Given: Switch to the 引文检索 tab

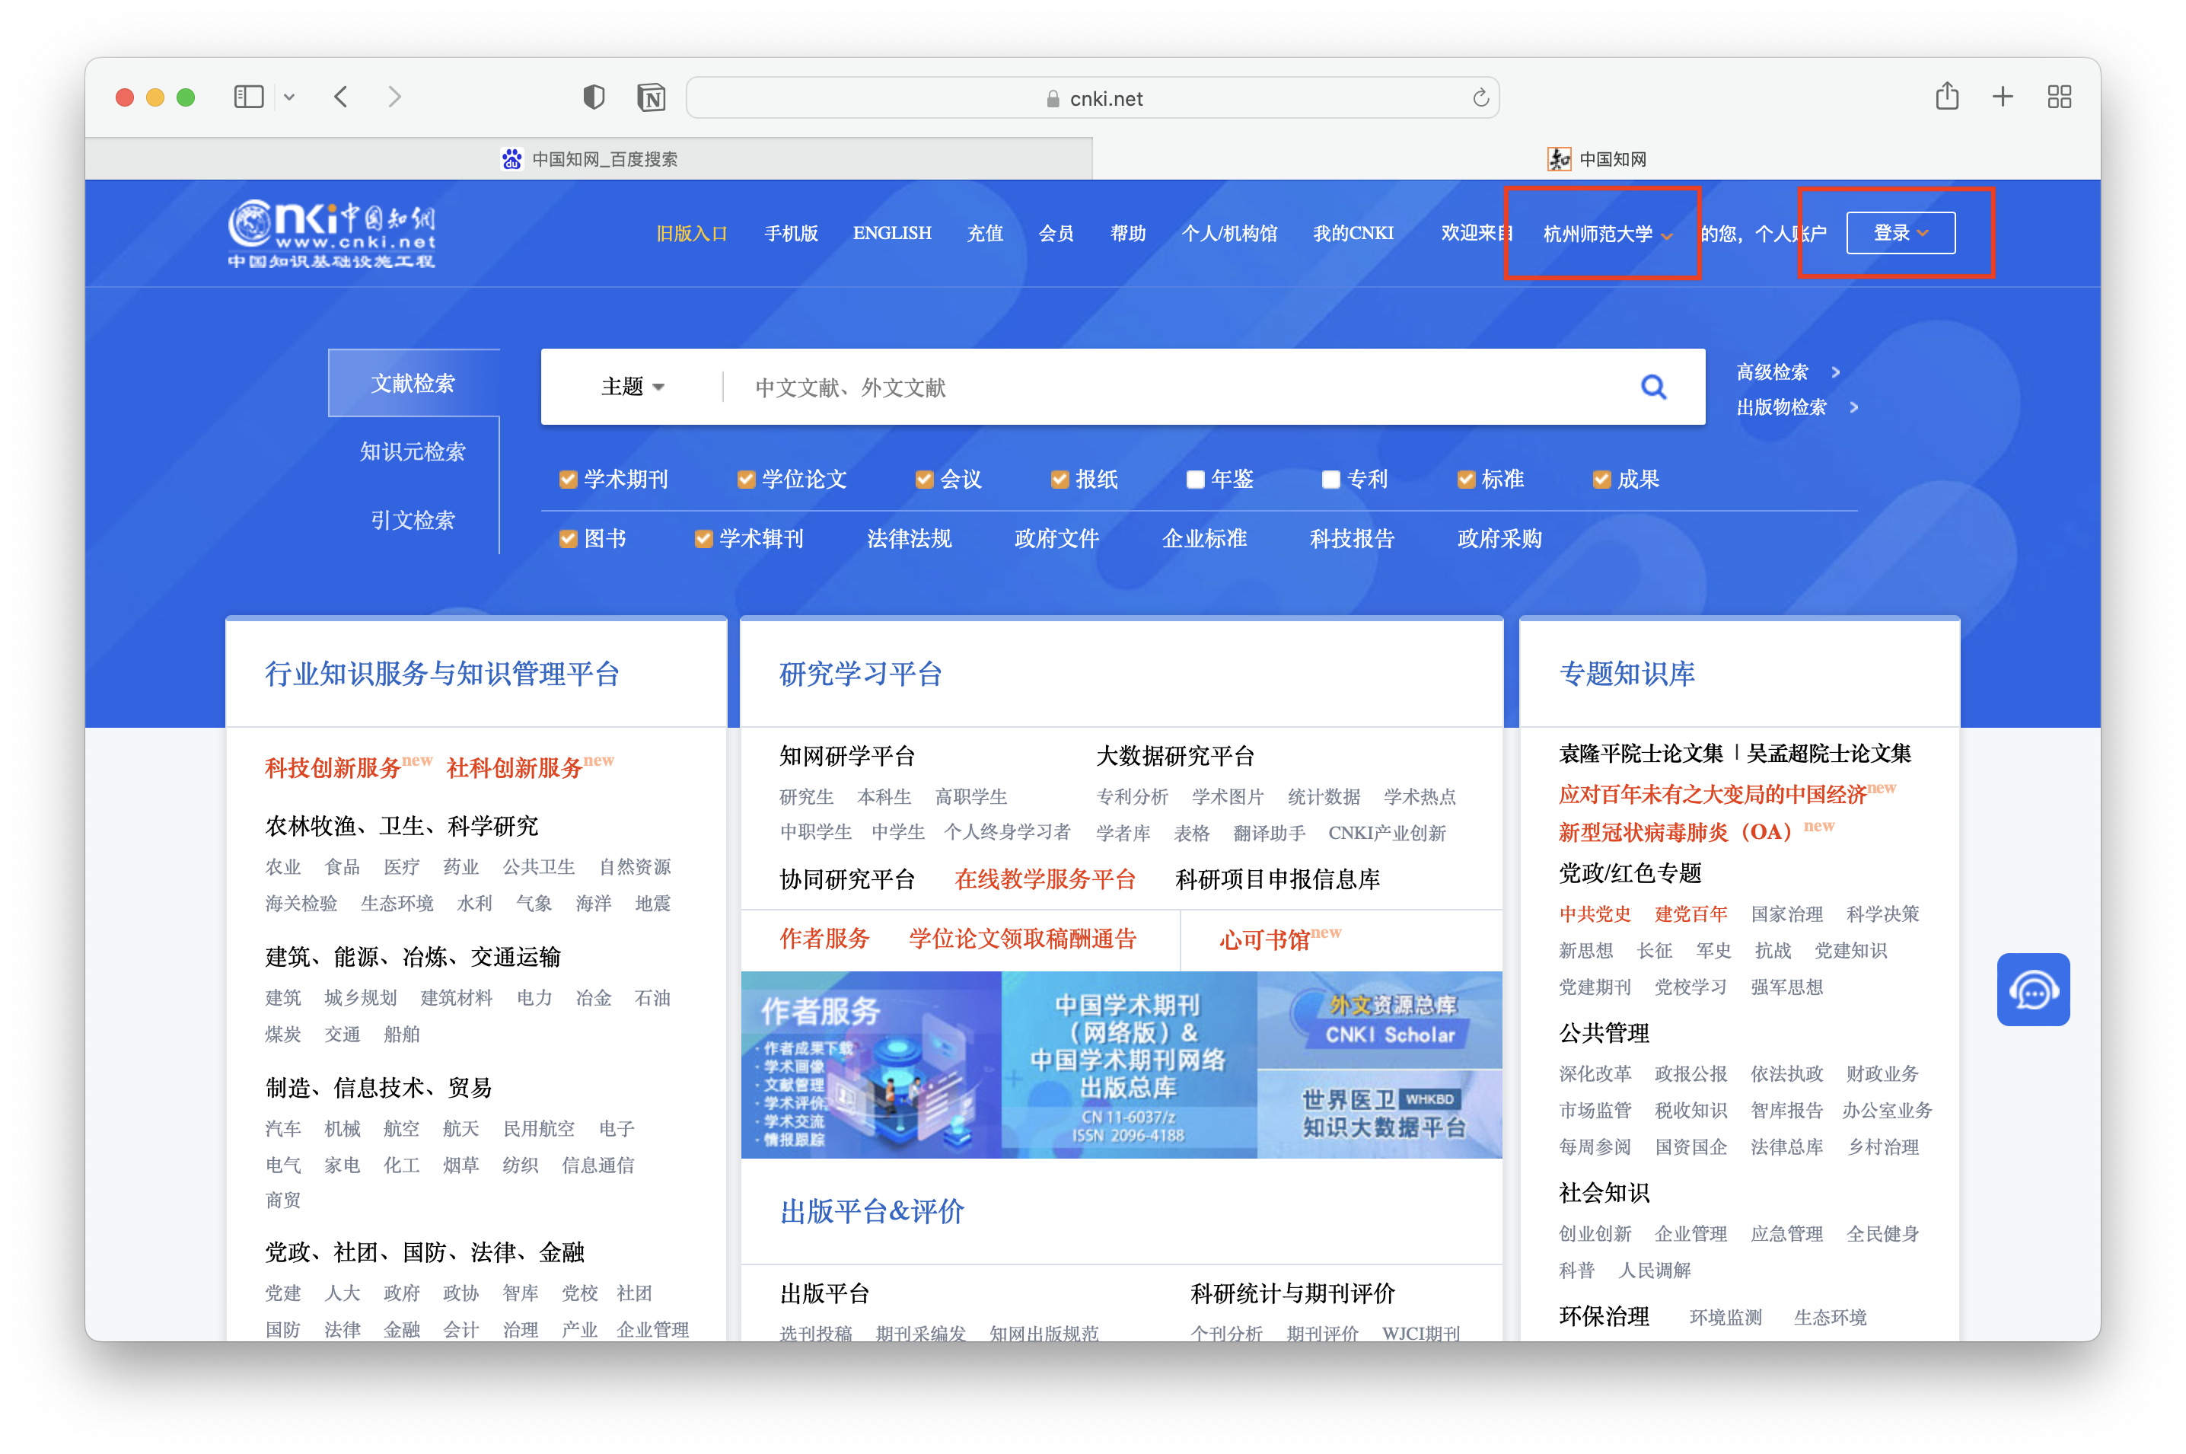Looking at the screenshot, I should click(413, 520).
